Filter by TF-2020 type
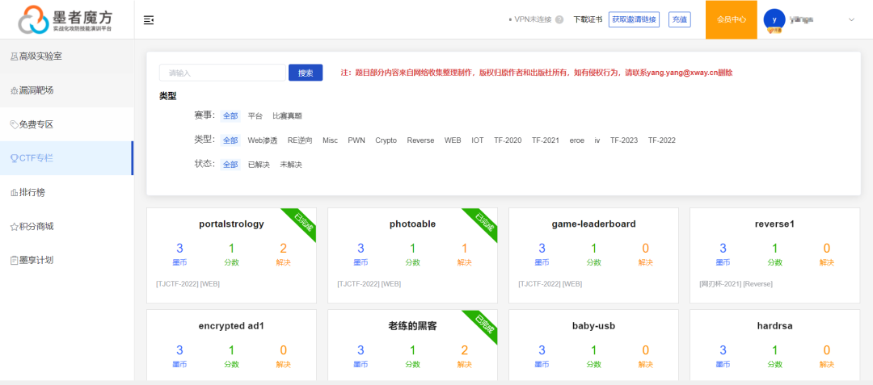The width and height of the screenshot is (873, 385). 508,140
